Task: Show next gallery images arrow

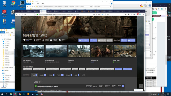Action: pyautogui.click(x=135, y=56)
